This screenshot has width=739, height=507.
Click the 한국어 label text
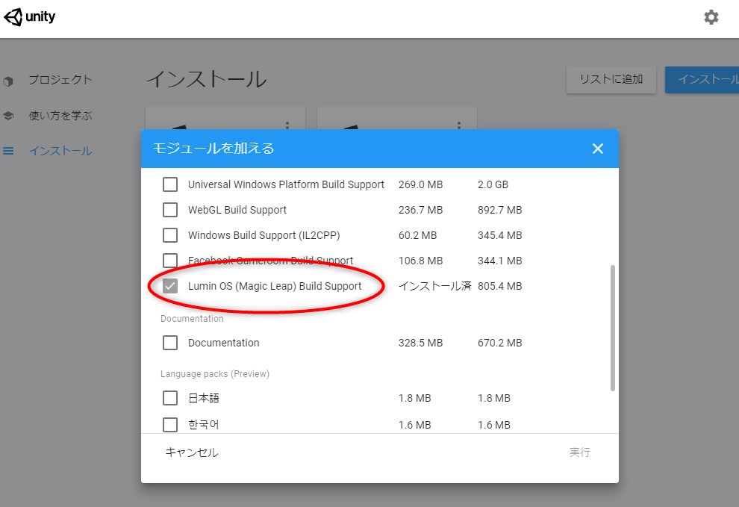click(204, 424)
